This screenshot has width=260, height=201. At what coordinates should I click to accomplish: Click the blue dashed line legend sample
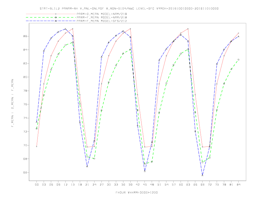[51, 21]
